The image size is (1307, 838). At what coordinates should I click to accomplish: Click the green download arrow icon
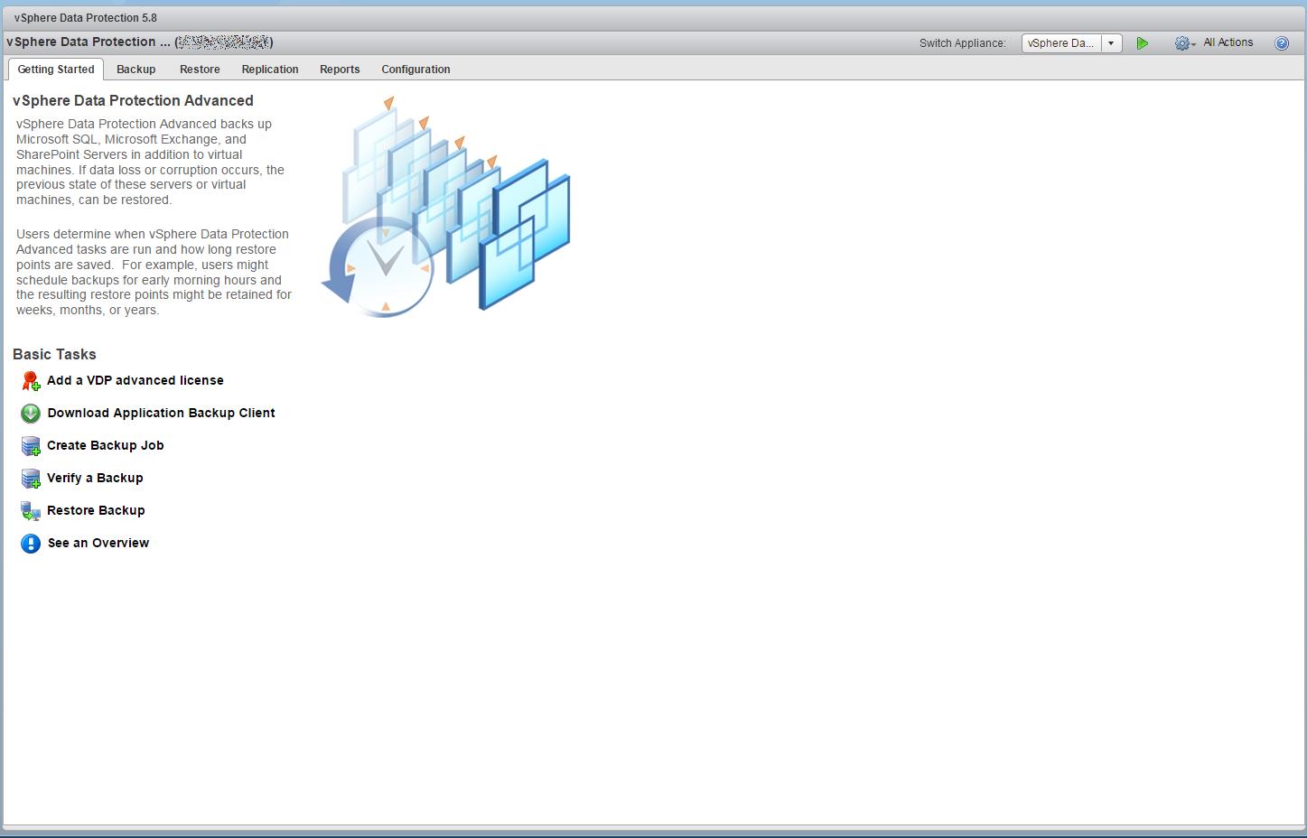tap(31, 414)
